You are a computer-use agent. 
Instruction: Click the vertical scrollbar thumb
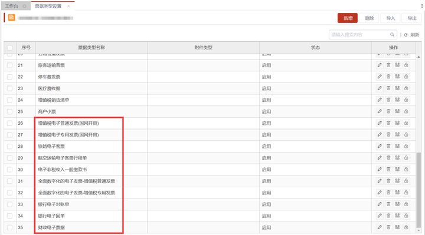419,190
